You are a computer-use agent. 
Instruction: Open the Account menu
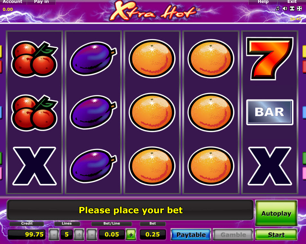(x=13, y=2)
